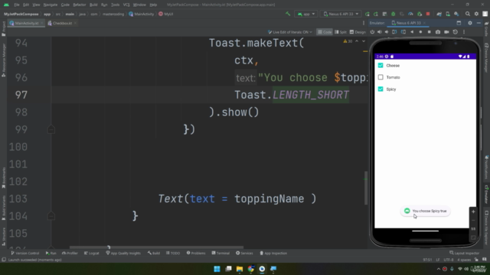This screenshot has width=490, height=275.
Task: Switch editor to Code view
Action: tap(325, 32)
